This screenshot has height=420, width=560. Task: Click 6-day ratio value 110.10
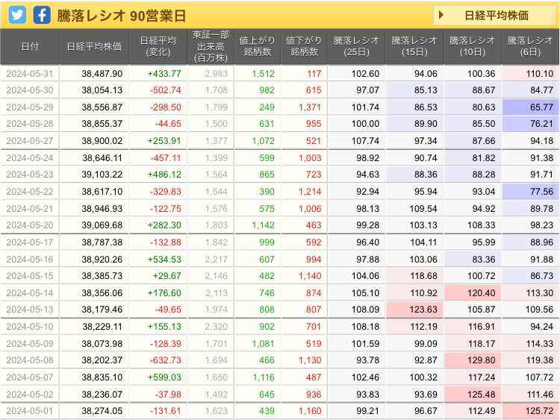[539, 74]
